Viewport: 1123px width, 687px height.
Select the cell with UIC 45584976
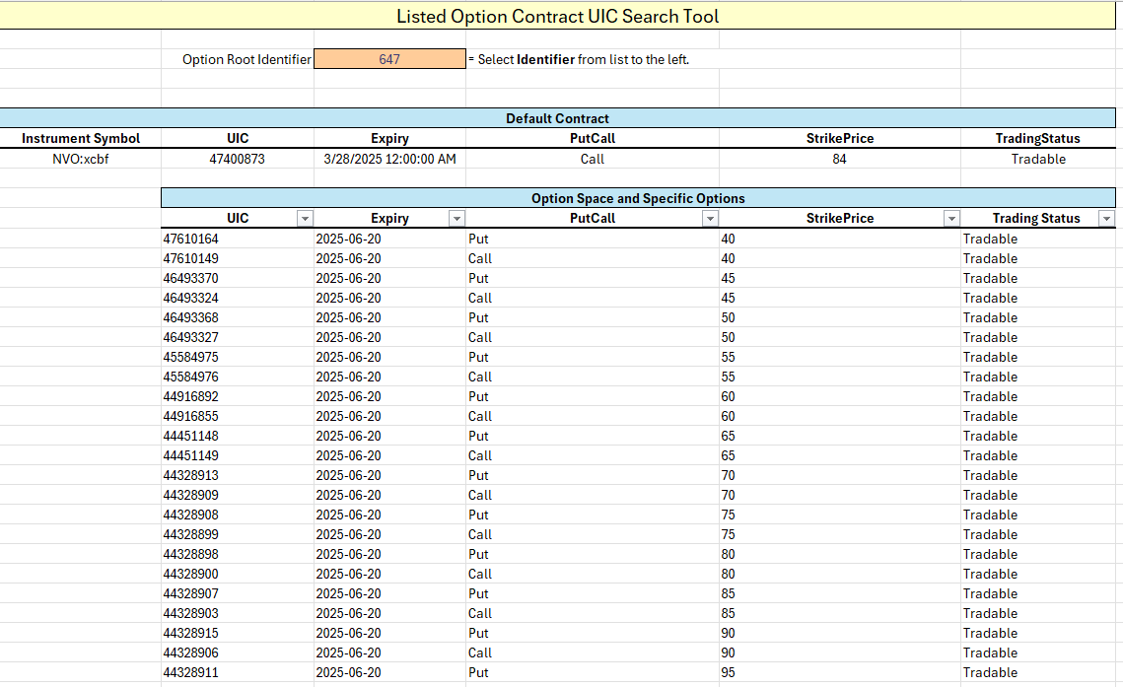[x=191, y=377]
